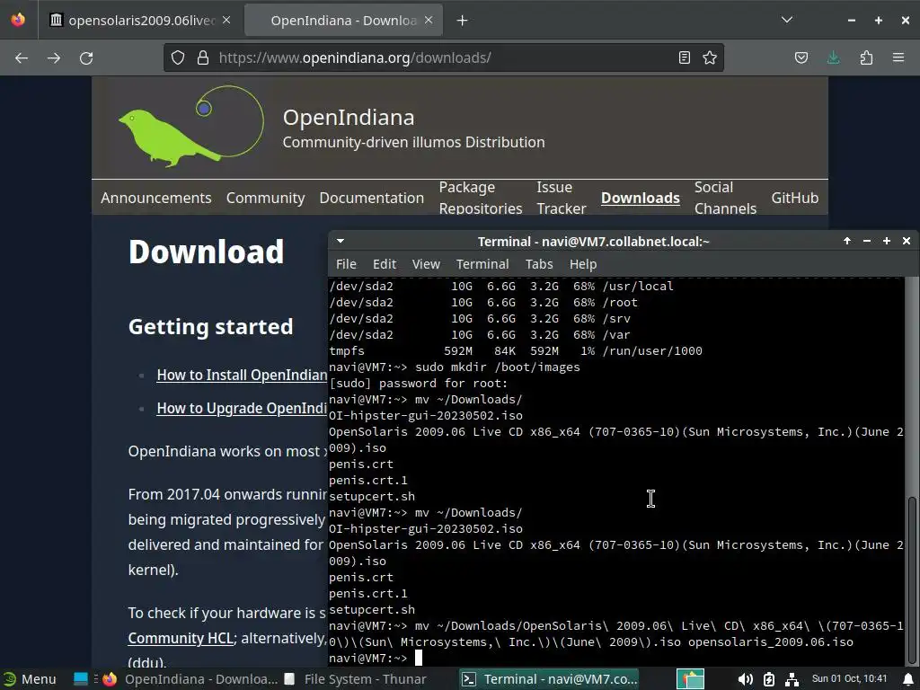The height and width of the screenshot is (690, 920).
Task: Open the terminal Help menu
Action: click(582, 264)
